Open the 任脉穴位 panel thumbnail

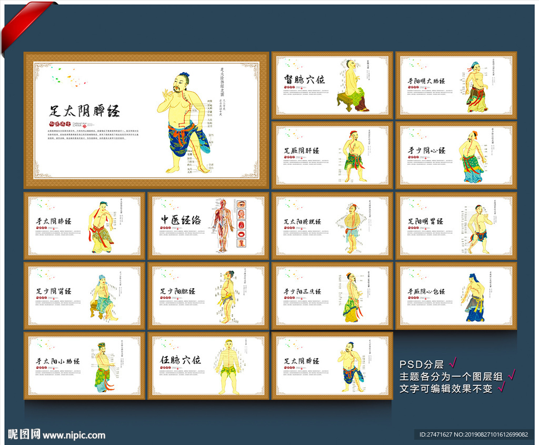[x=208, y=365]
